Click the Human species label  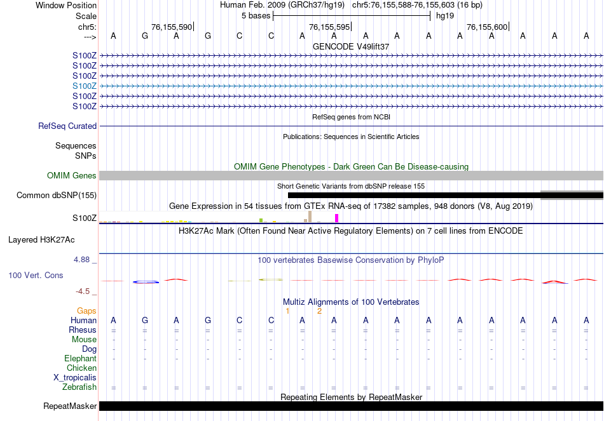83,320
